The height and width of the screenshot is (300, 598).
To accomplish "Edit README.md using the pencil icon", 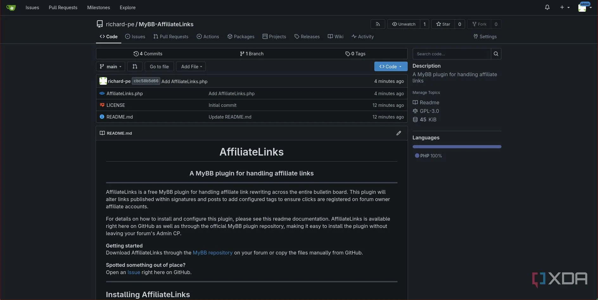I will 399,133.
